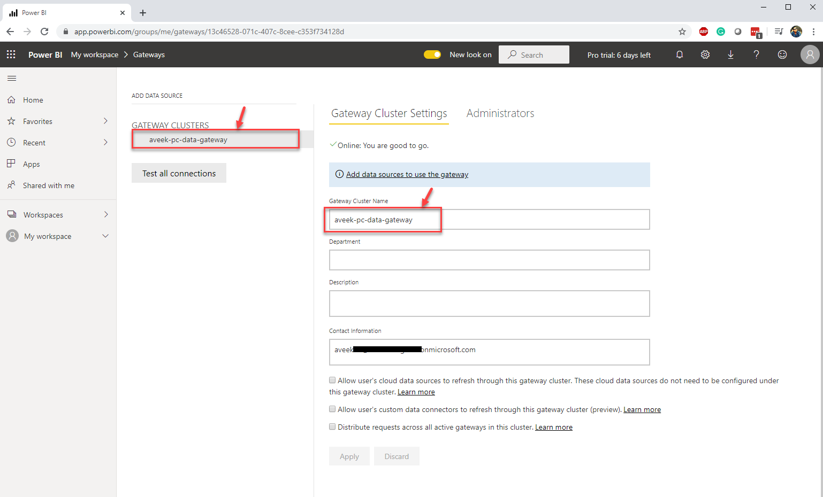Click the notifications bell icon
Viewport: 823px width, 497px height.
point(680,55)
